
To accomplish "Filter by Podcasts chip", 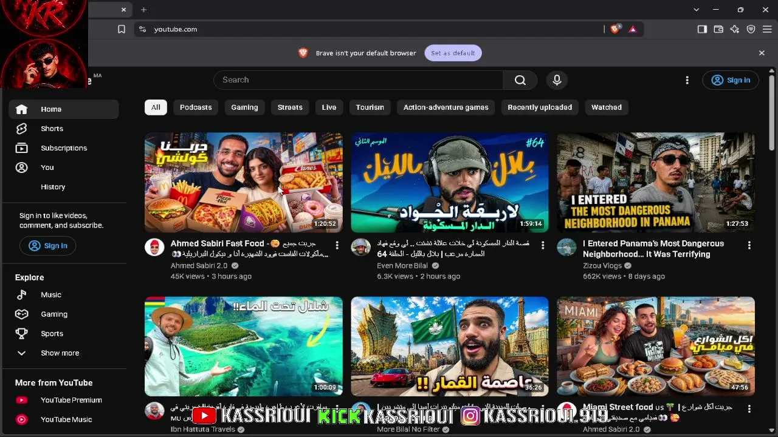I will tap(196, 107).
